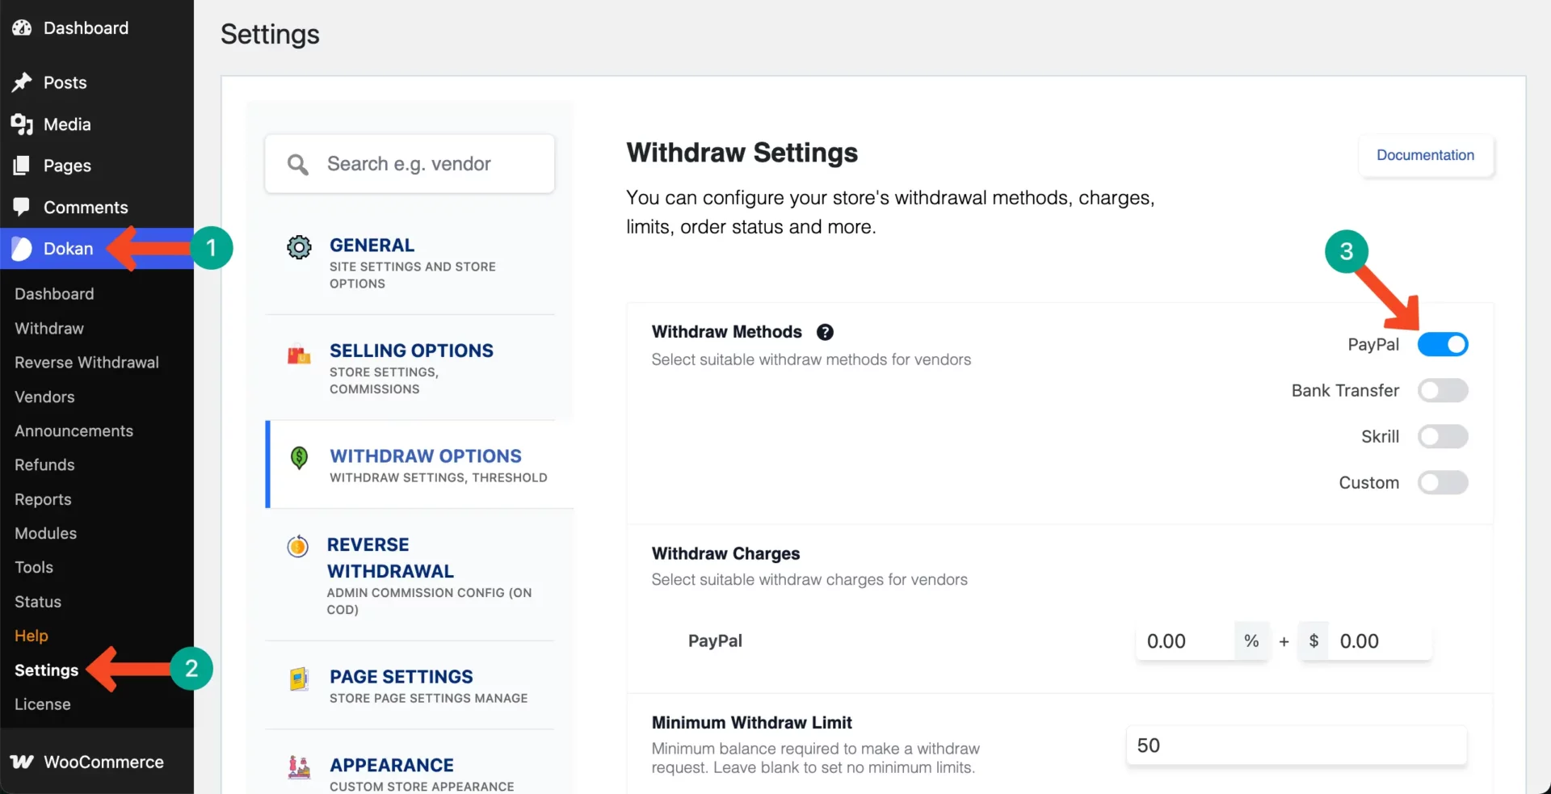
Task: Enable the Custom withdraw method toggle
Action: 1443,482
